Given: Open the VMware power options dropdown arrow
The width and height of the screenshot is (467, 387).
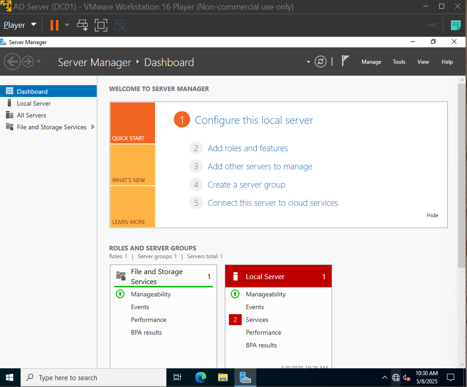Looking at the screenshot, I should 67,25.
